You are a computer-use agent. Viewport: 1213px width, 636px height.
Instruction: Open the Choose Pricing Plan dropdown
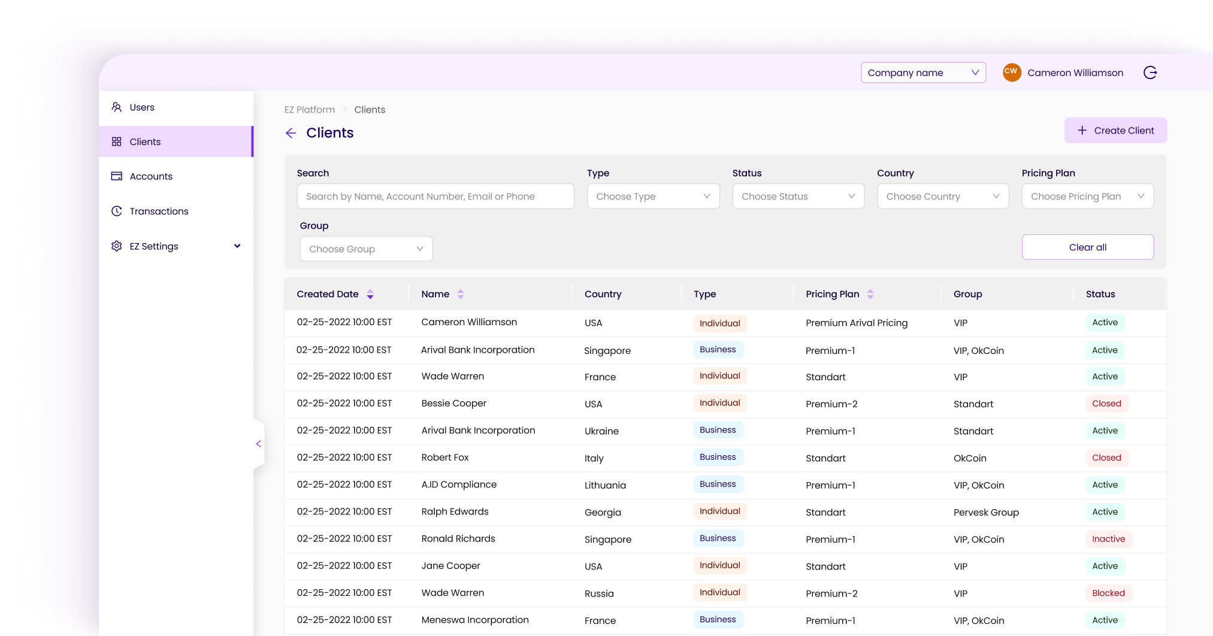(1087, 196)
